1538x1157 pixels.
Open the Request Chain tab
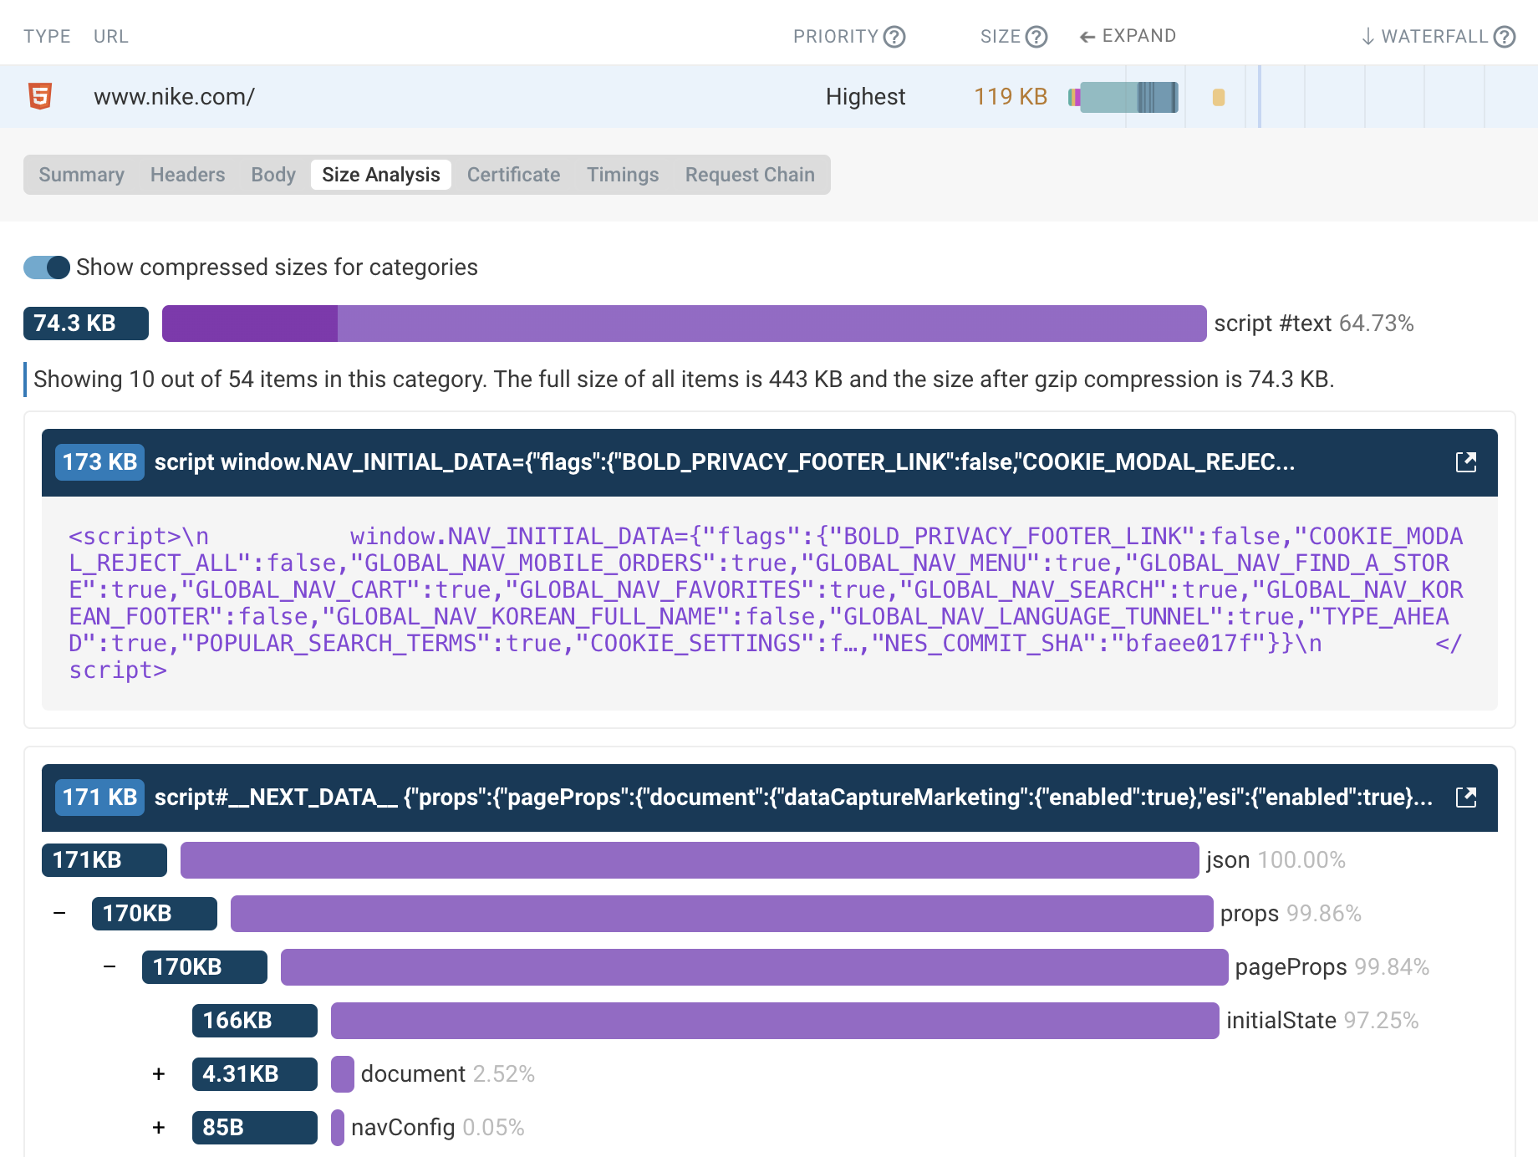pos(750,175)
